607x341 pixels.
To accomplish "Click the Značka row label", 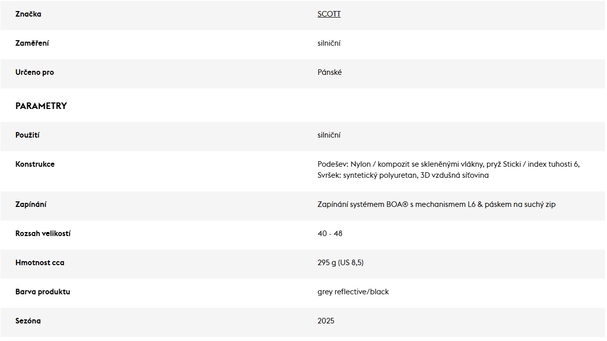I will (x=28, y=14).
